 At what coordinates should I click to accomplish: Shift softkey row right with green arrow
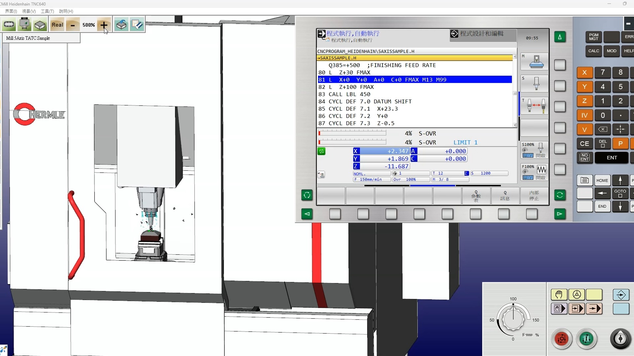tap(559, 214)
